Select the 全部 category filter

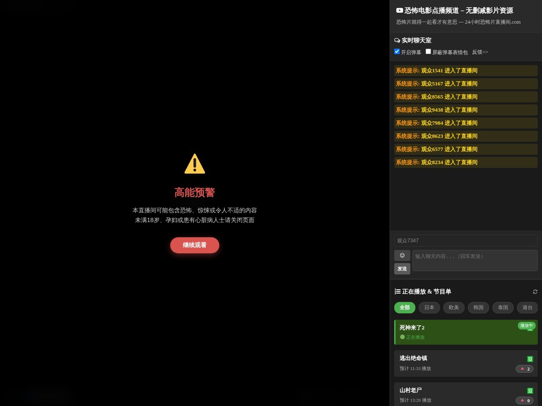click(x=404, y=308)
